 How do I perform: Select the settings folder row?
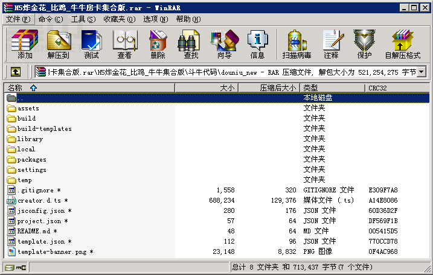pyautogui.click(x=217, y=169)
